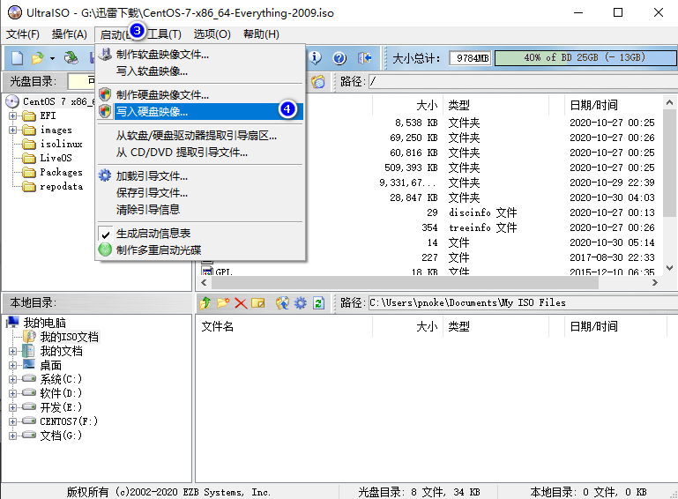Click the refresh icon in local toolbar

tap(318, 302)
